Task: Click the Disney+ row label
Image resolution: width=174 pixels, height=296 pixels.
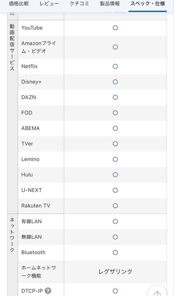Action: [x=32, y=82]
